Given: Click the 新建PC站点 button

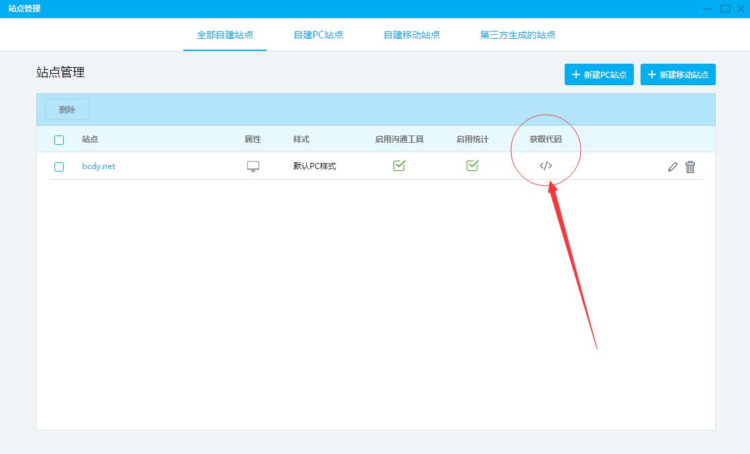Looking at the screenshot, I should click(599, 74).
